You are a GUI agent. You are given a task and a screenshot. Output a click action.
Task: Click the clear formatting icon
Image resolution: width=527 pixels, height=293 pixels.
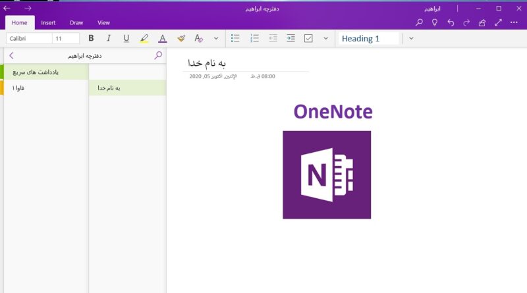point(198,39)
